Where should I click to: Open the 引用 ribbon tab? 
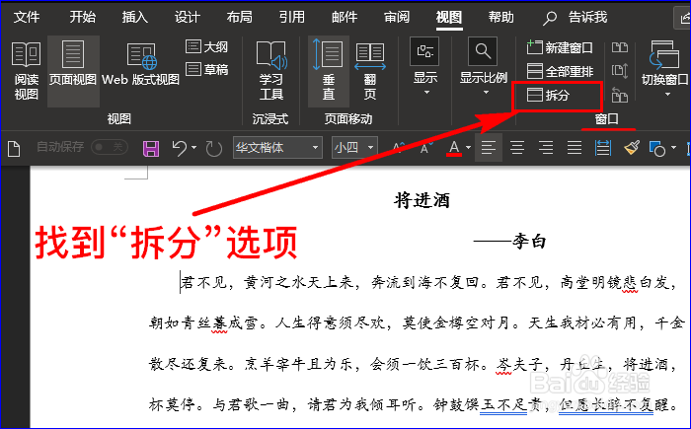click(x=292, y=17)
